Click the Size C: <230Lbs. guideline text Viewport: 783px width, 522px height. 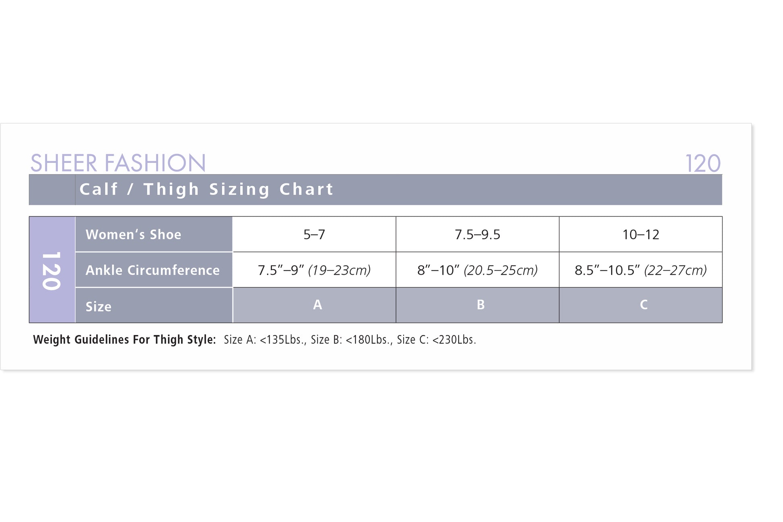[x=436, y=340]
